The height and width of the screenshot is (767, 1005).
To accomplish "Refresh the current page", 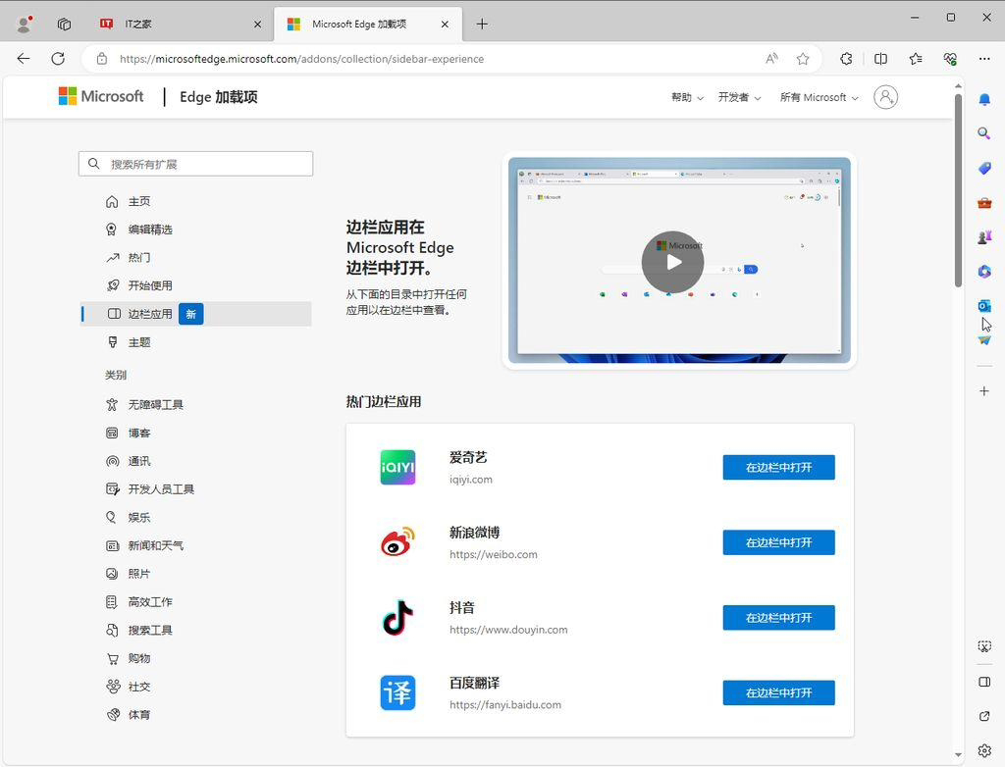I will pos(58,59).
